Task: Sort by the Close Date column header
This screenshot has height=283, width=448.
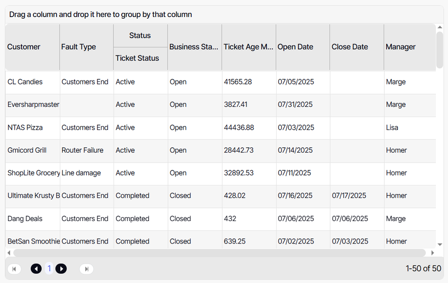Action: (350, 47)
